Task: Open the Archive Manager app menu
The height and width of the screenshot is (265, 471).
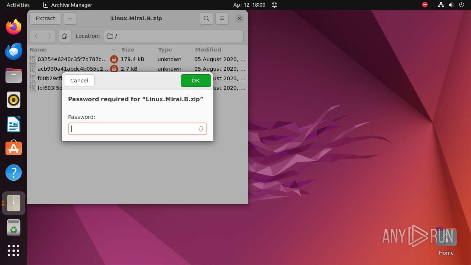Action: click(x=68, y=5)
